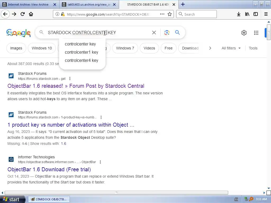Open the Downloads arrow icon

coord(238,14)
